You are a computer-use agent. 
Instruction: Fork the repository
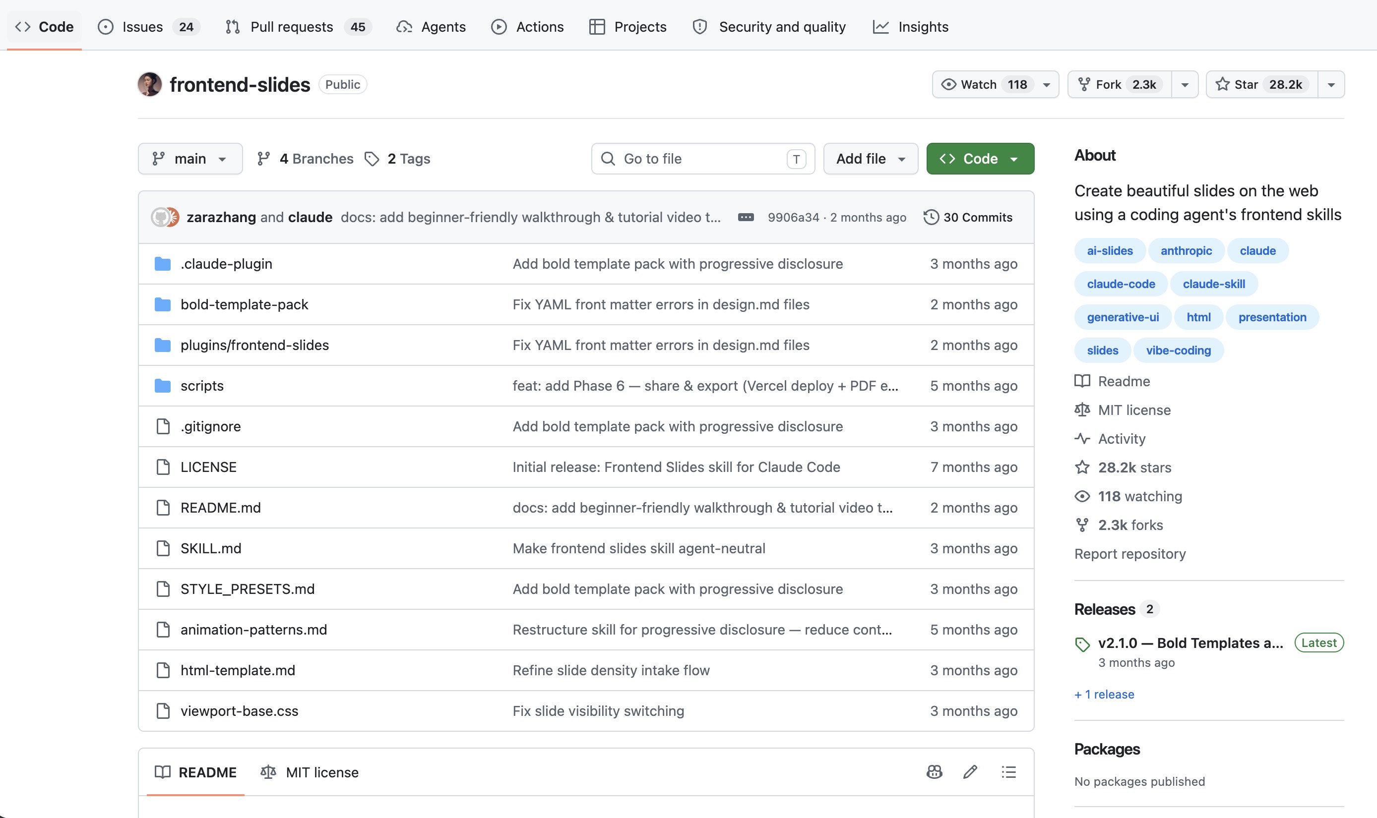(1120, 84)
